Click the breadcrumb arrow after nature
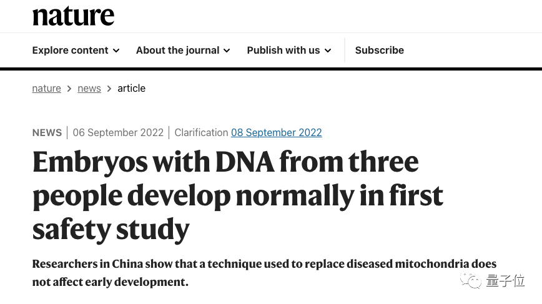542x304 pixels. click(x=69, y=89)
